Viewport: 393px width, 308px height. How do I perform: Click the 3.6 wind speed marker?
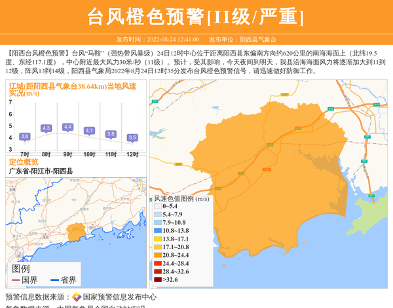coord(25,136)
